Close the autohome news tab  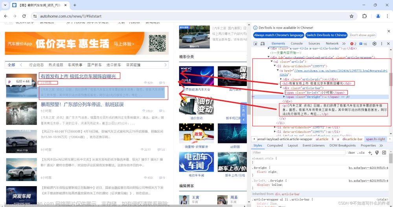point(65,5)
